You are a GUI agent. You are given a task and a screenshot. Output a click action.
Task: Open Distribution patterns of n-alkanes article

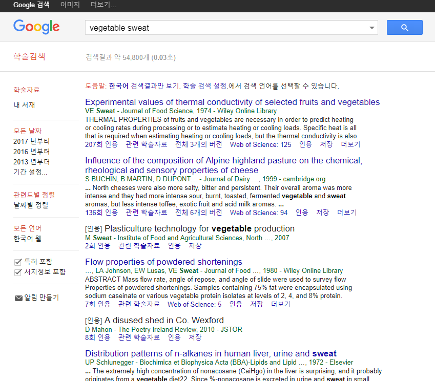point(211,353)
